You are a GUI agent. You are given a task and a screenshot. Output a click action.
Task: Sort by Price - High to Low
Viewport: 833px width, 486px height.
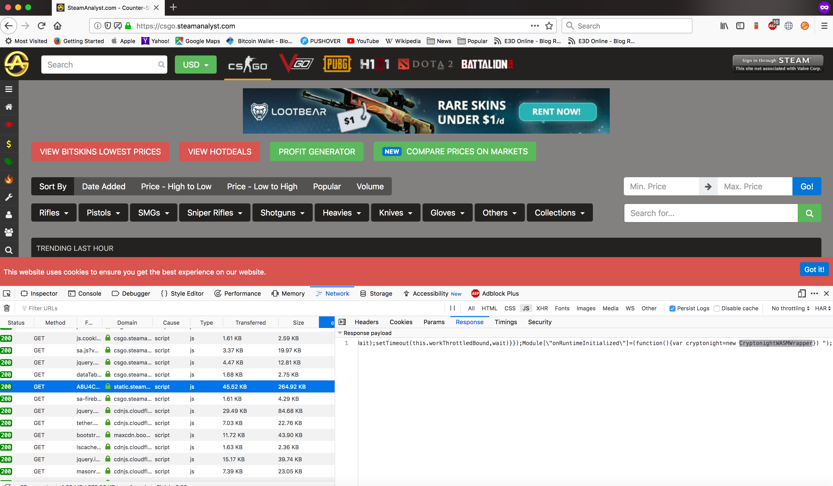176,187
